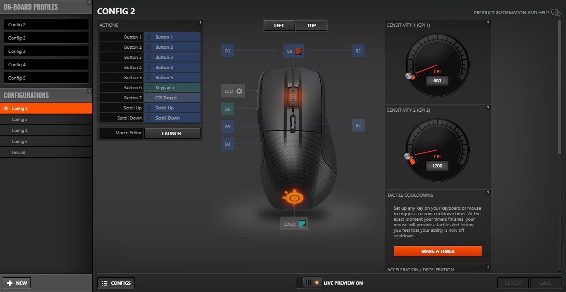566x292 pixels.
Task: Open Button 7 CPI Toggle action dropdown
Action: (172, 97)
